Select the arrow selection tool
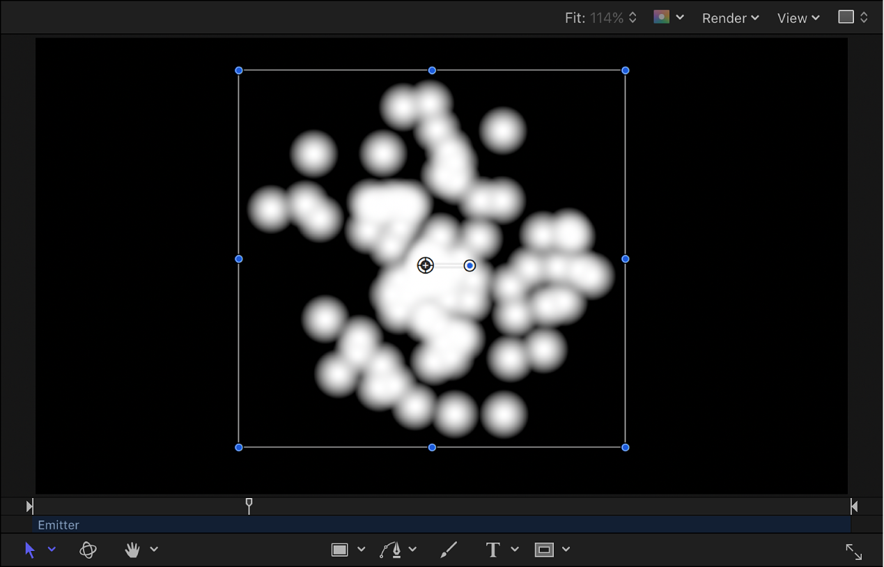Image resolution: width=884 pixels, height=567 pixels. coord(29,550)
